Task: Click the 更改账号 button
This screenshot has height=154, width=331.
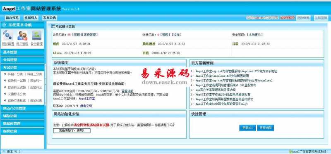Action: 303,18
